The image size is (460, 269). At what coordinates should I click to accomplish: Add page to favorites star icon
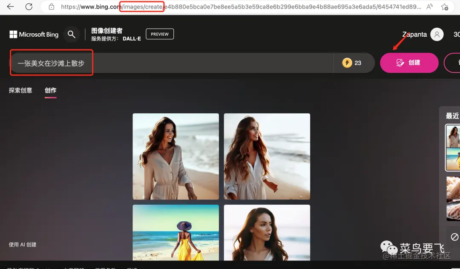(x=445, y=7)
